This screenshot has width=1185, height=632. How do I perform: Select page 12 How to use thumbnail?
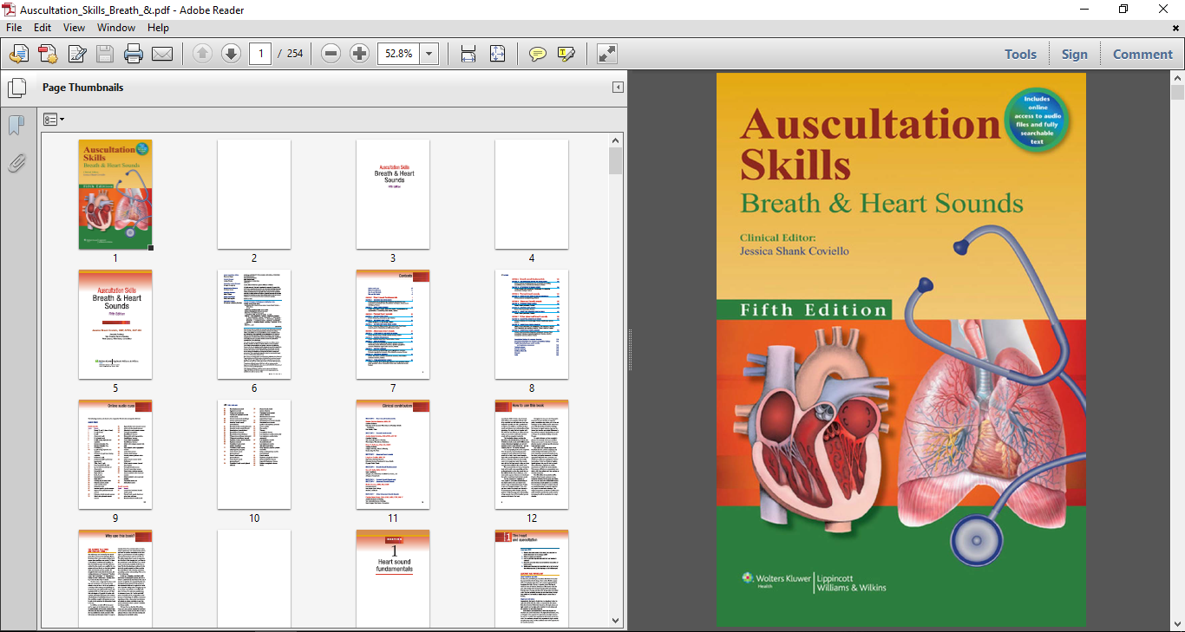(x=532, y=454)
